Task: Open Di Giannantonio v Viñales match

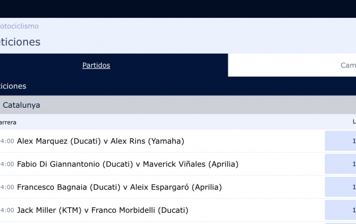Action: tap(128, 164)
